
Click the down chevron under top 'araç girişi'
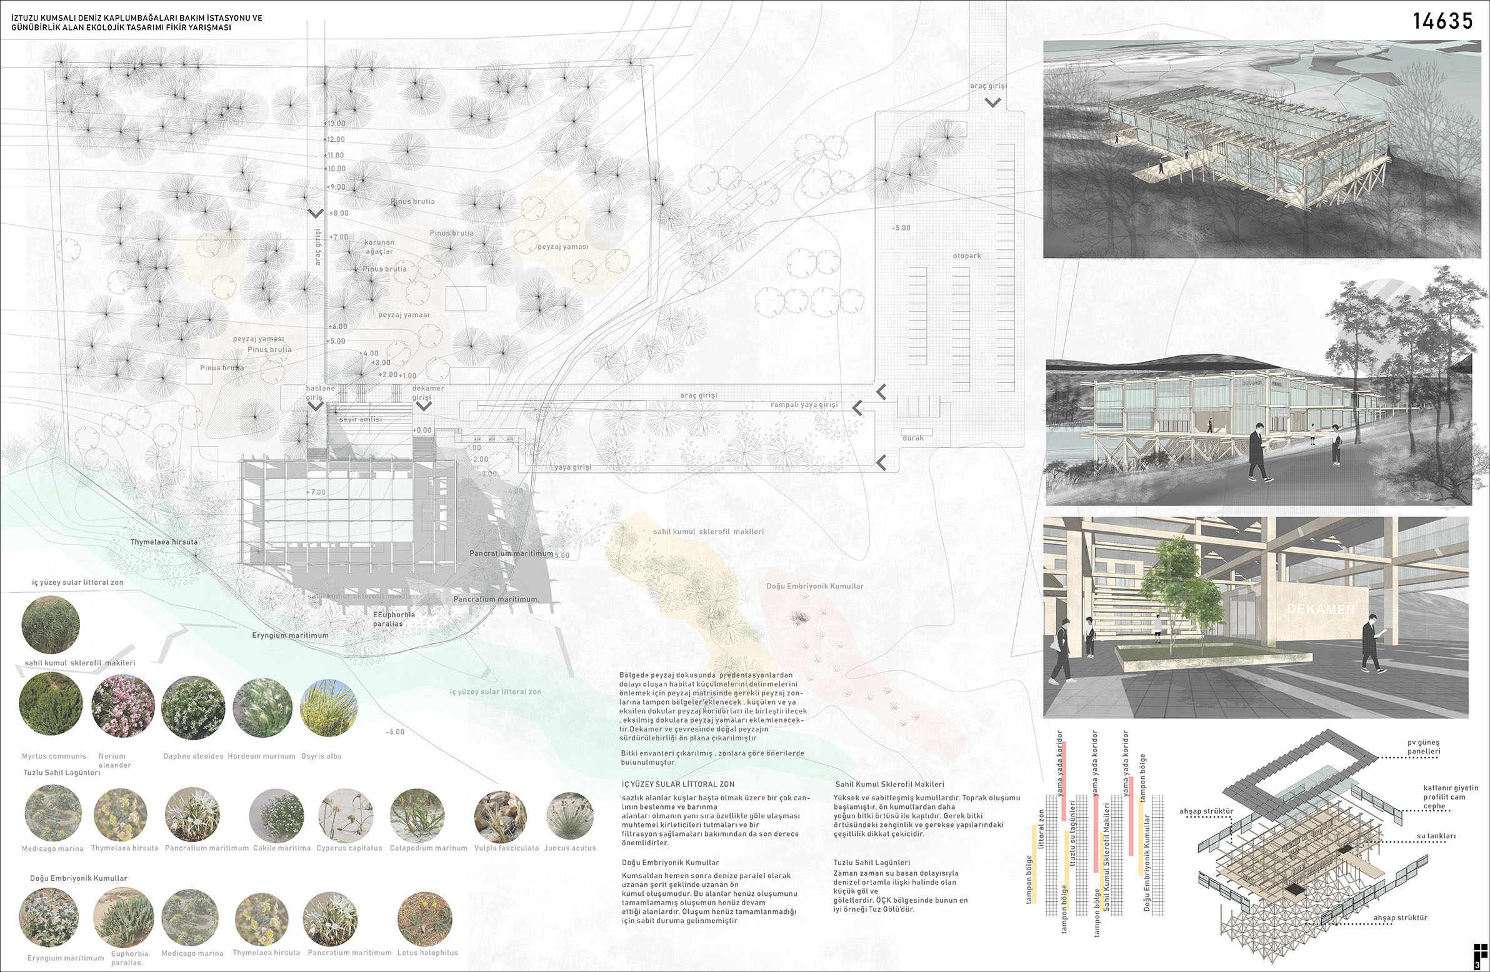(x=992, y=102)
